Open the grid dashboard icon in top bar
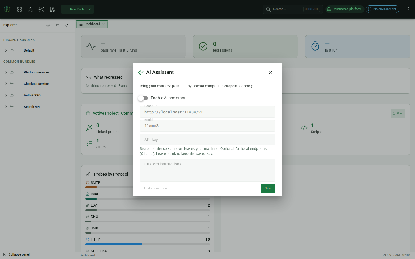415x259 pixels. coord(20,9)
